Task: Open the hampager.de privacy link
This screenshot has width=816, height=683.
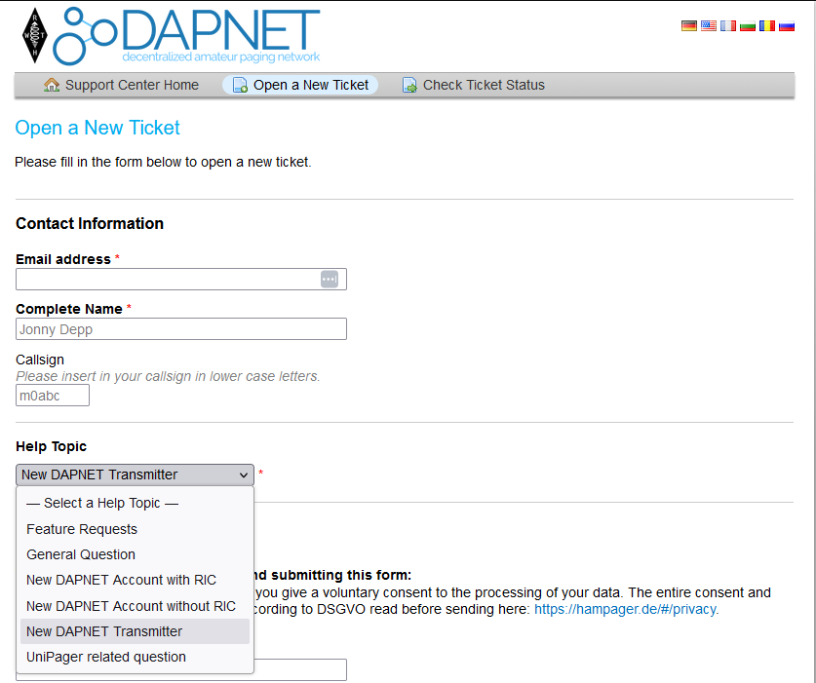Action: pyautogui.click(x=626, y=609)
